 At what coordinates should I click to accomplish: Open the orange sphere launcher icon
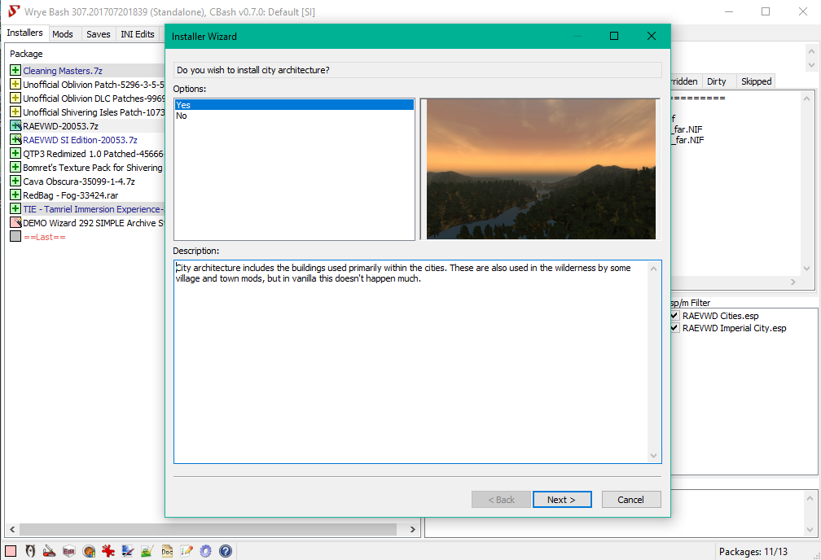(x=89, y=550)
